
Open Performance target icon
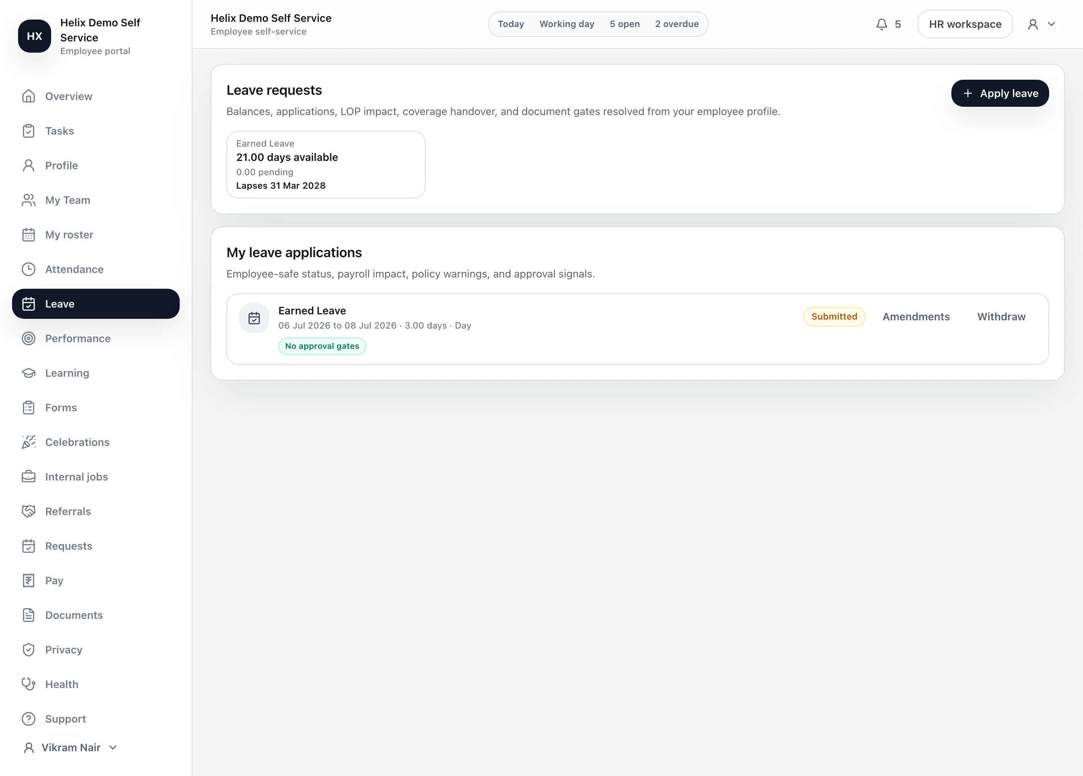tap(29, 339)
